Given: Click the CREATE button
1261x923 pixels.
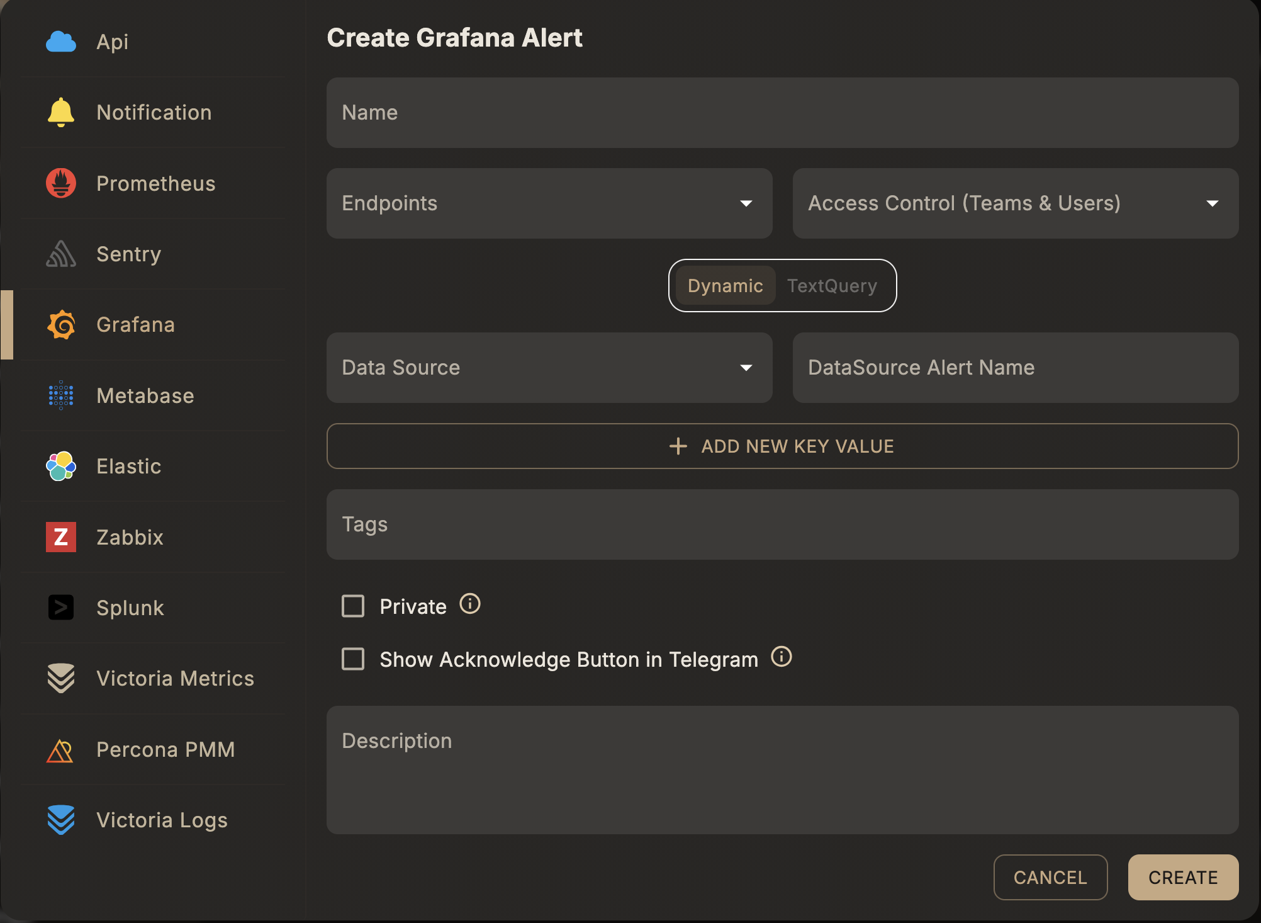Looking at the screenshot, I should point(1183,877).
